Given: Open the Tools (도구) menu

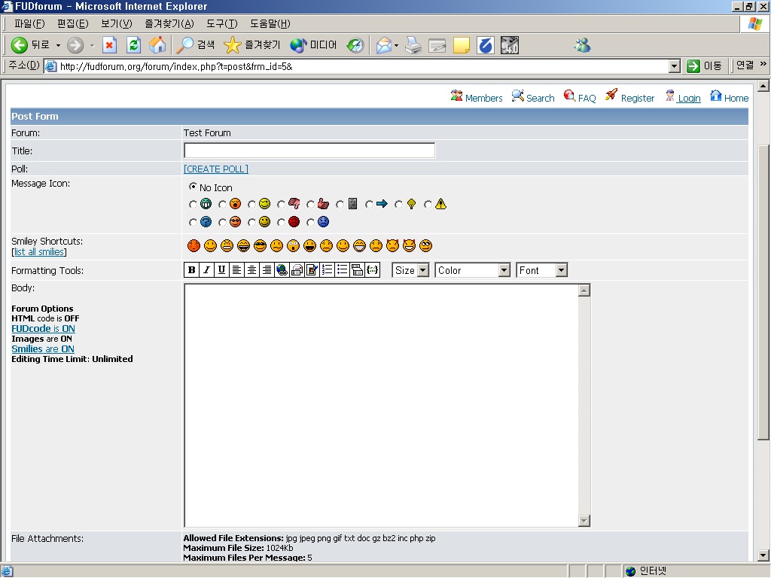Looking at the screenshot, I should [222, 23].
